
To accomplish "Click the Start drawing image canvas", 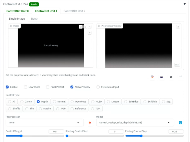I will 51,45.
